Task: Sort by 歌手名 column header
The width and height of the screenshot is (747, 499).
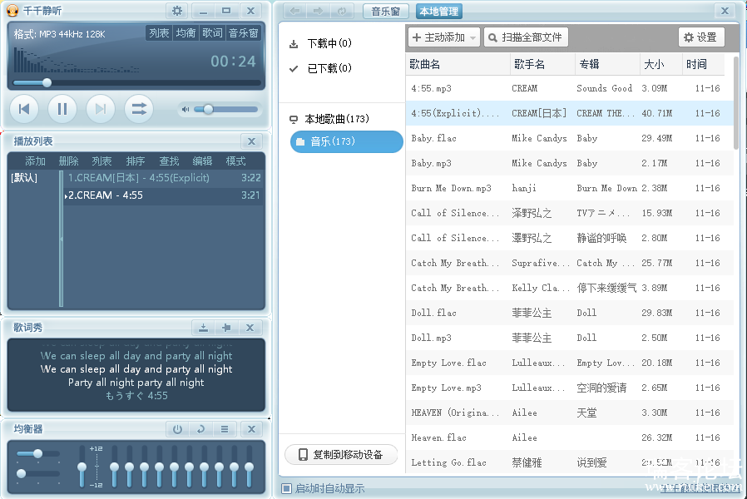Action: pos(542,64)
